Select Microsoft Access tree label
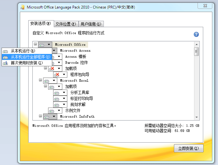This screenshot has width=218, height=165. (75, 50)
